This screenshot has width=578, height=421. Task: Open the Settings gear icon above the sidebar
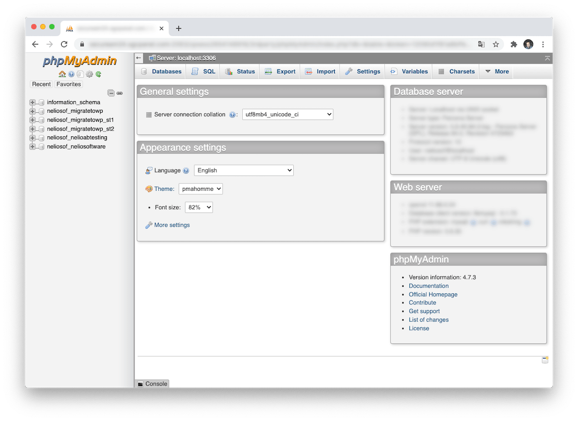90,74
